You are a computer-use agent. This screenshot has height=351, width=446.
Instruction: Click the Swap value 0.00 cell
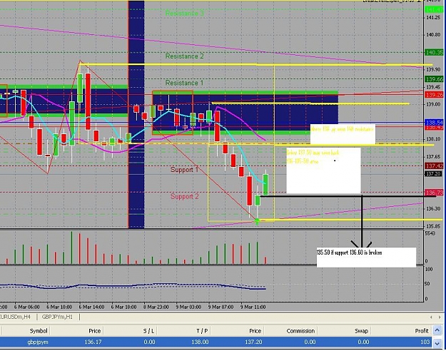tap(363, 342)
